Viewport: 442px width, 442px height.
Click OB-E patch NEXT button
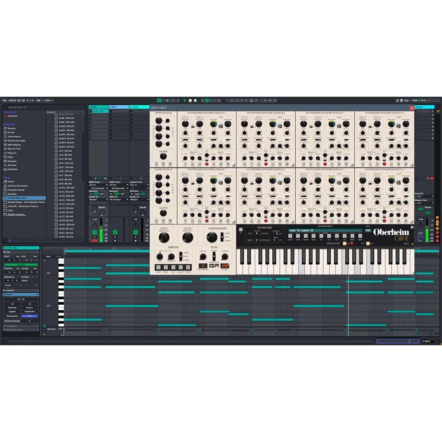[360, 237]
